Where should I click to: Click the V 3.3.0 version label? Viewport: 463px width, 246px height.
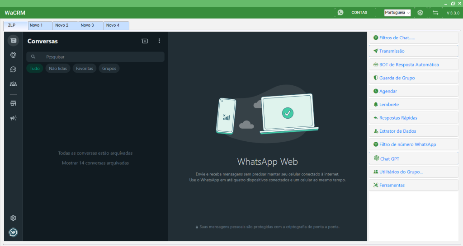pos(453,13)
